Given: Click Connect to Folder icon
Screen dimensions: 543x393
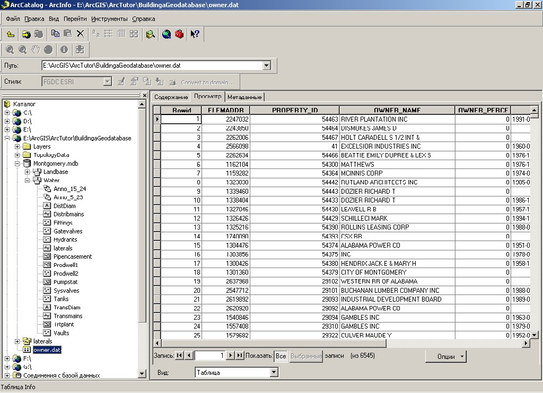Looking at the screenshot, I should (x=26, y=34).
